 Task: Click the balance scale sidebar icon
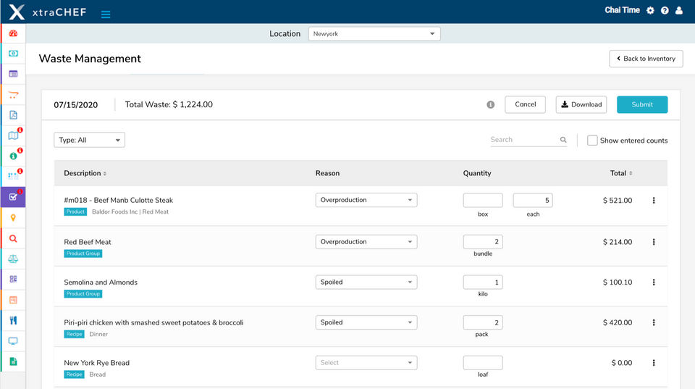coord(13,259)
